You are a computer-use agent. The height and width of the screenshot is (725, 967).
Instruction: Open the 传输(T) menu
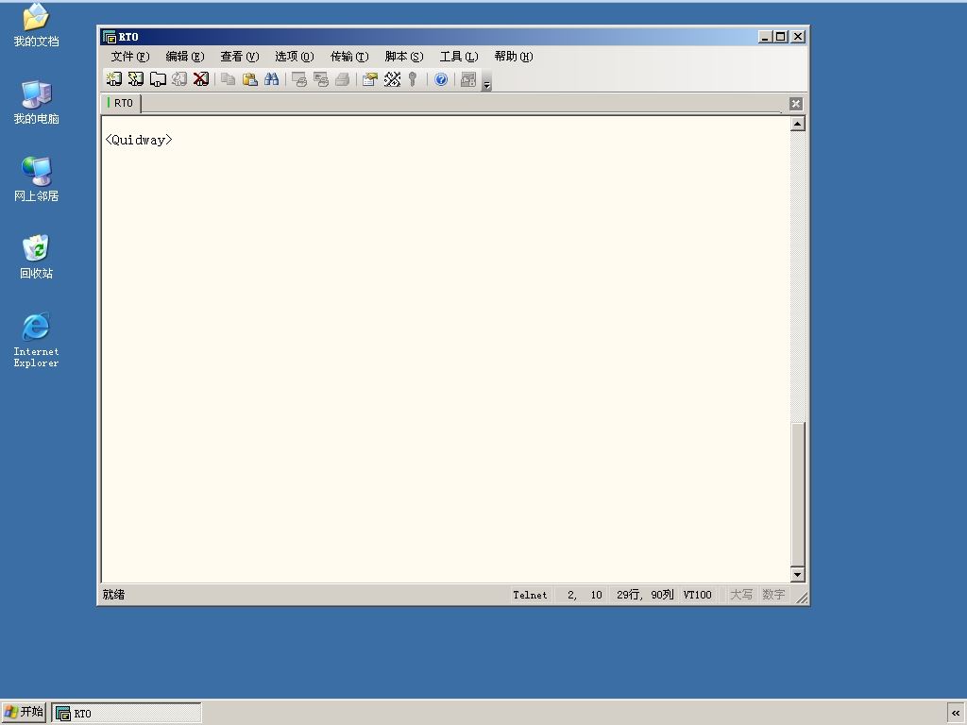point(349,57)
